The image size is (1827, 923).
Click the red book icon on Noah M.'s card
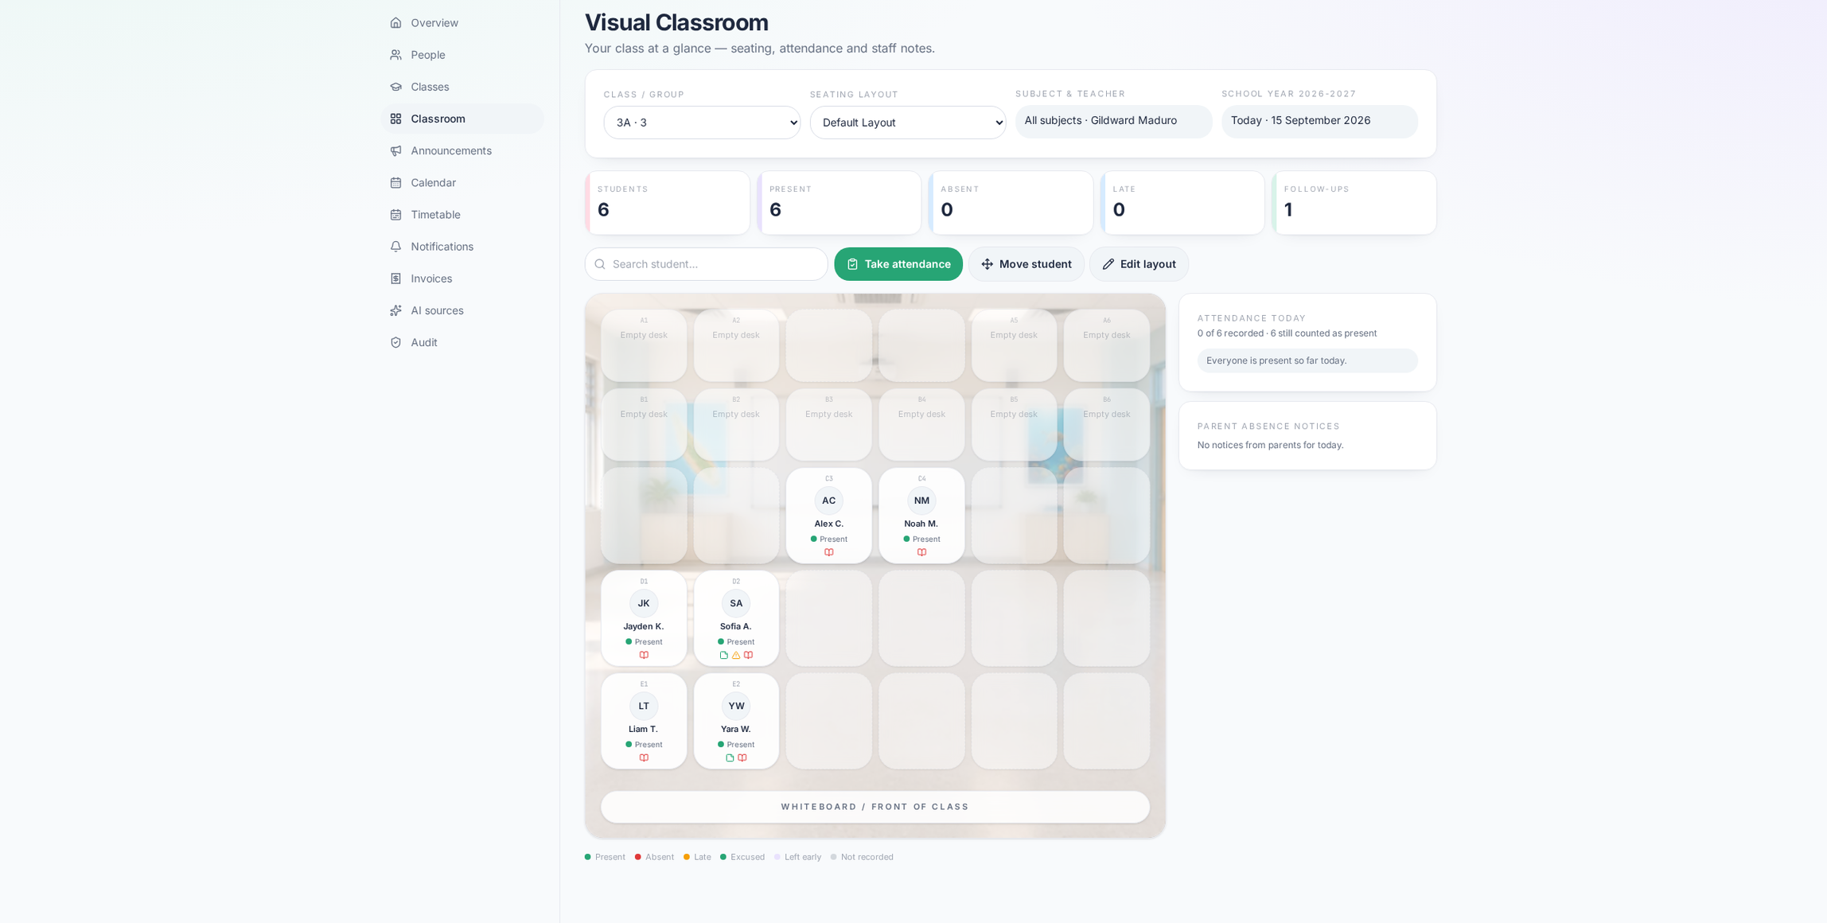921,552
